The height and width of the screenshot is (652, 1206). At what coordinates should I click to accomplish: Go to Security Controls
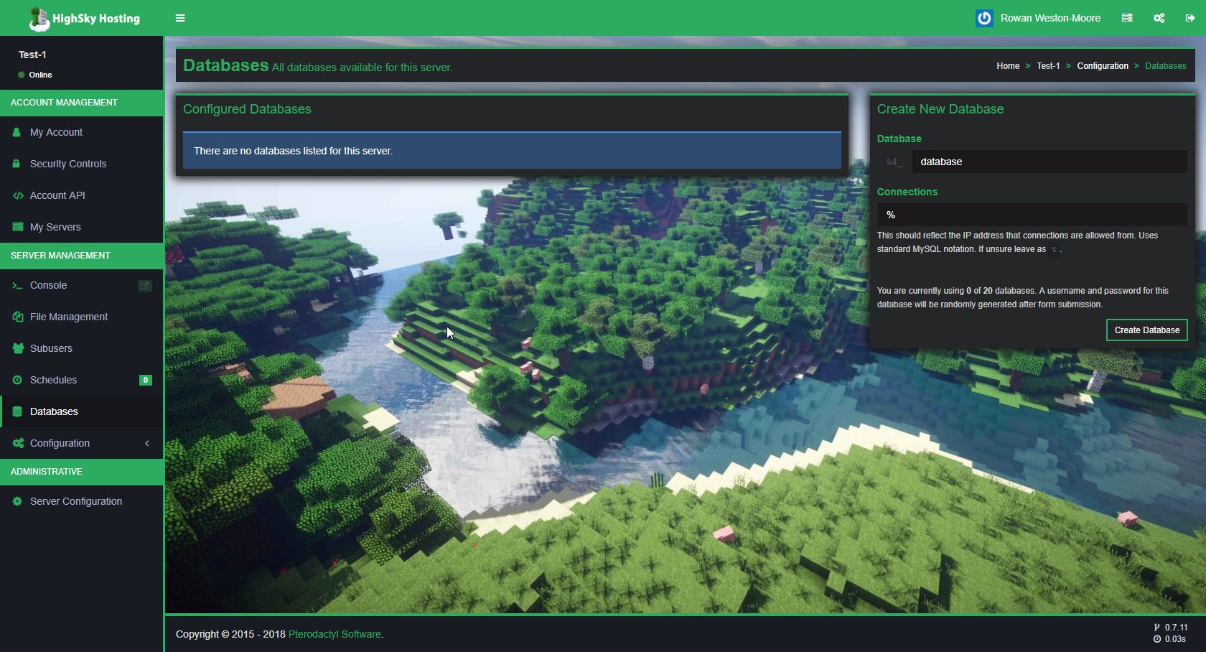point(67,164)
